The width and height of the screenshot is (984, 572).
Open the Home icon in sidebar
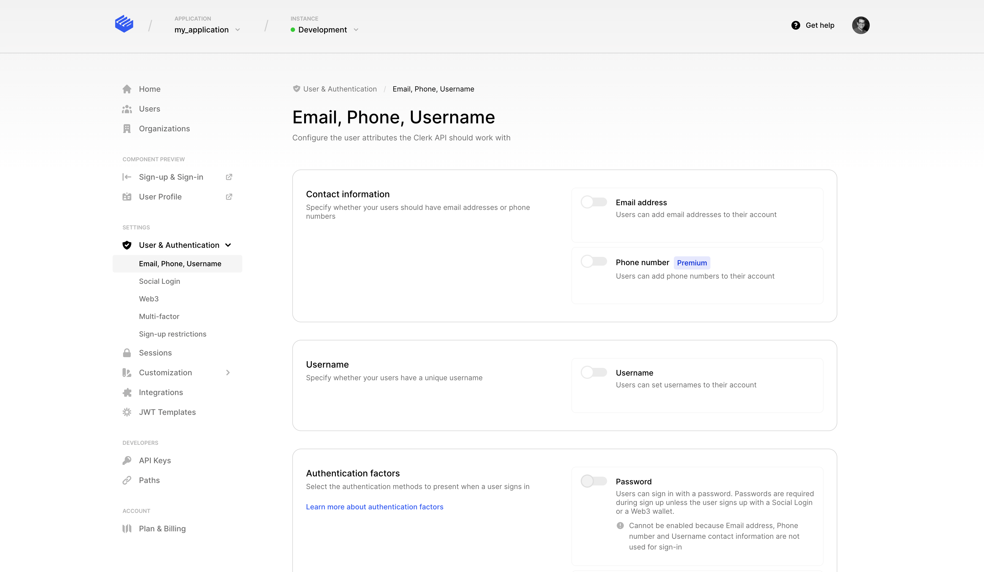tap(127, 89)
